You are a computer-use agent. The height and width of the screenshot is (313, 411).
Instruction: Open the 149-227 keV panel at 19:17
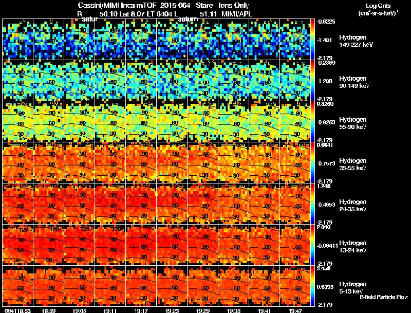pyautogui.click(x=141, y=40)
